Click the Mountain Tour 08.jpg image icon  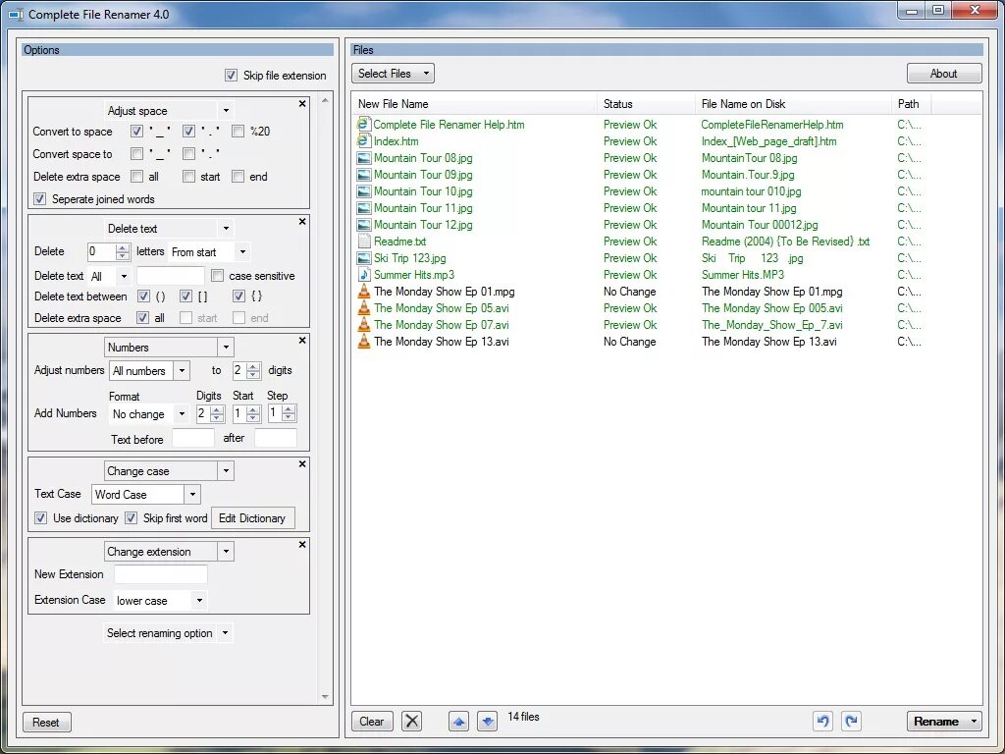tap(363, 158)
